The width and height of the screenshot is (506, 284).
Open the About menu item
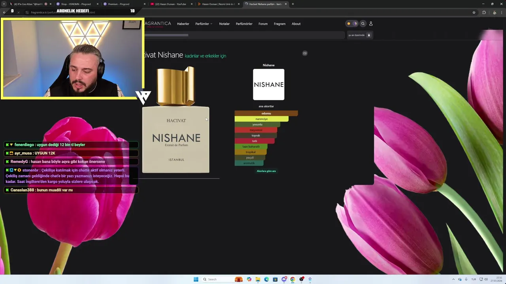click(296, 24)
